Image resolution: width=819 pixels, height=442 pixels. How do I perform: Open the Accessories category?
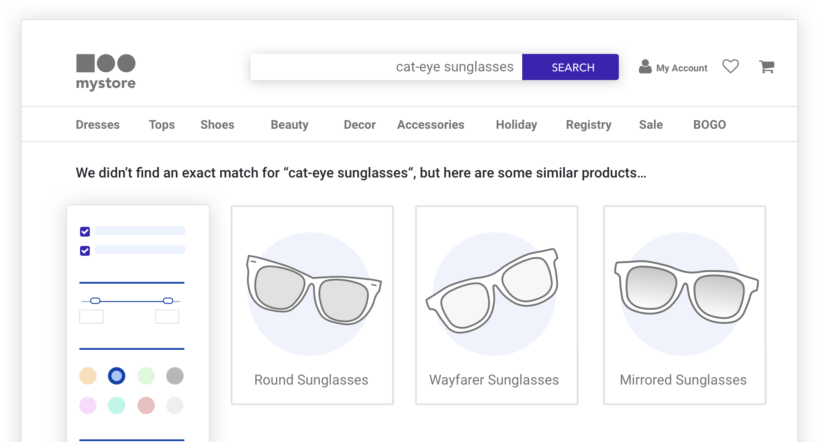point(430,125)
